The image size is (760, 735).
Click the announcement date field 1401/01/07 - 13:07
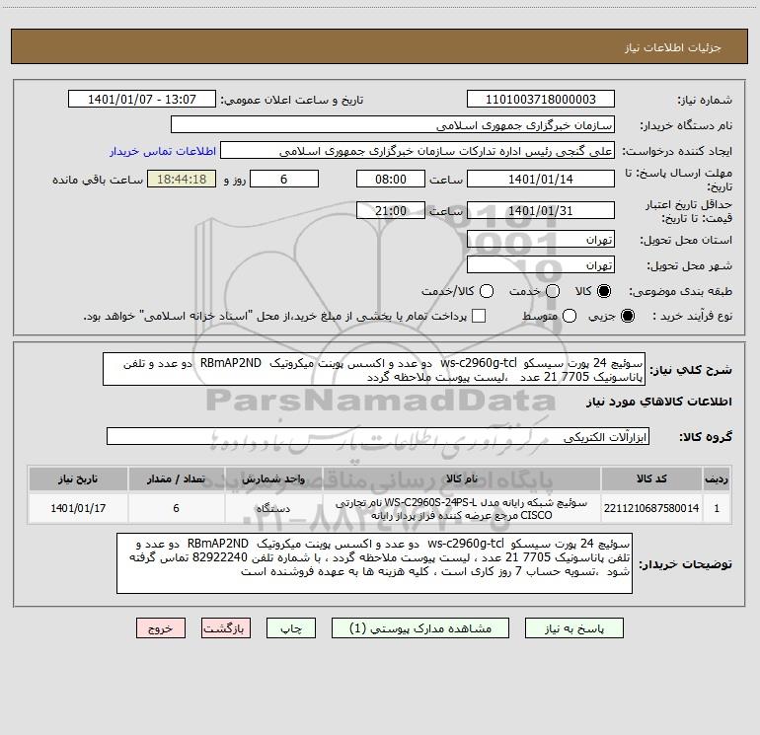pyautogui.click(x=142, y=100)
